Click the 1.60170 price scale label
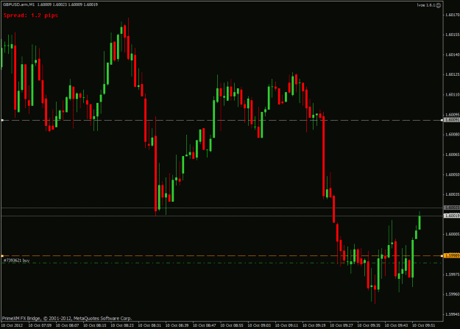460x329 pixels. pos(452,15)
